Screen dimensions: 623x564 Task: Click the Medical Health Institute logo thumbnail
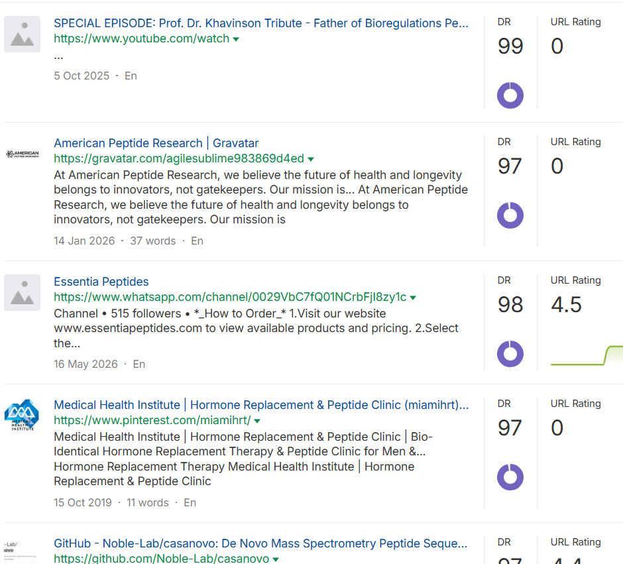pos(22,415)
